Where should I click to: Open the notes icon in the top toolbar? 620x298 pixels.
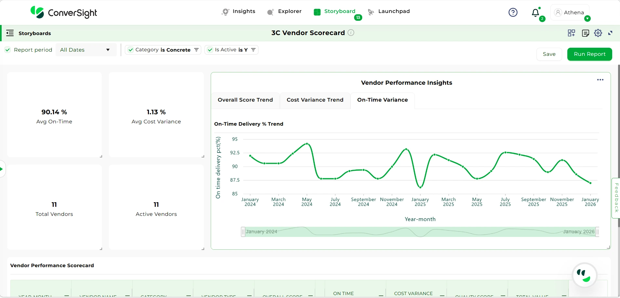tap(586, 33)
